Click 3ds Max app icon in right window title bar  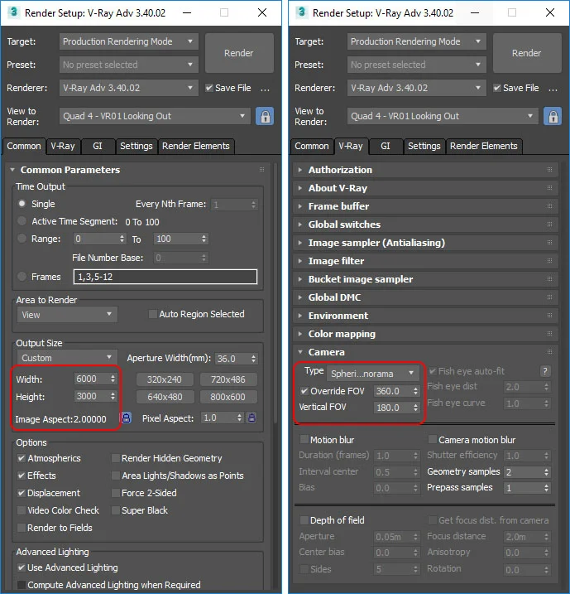coord(301,12)
